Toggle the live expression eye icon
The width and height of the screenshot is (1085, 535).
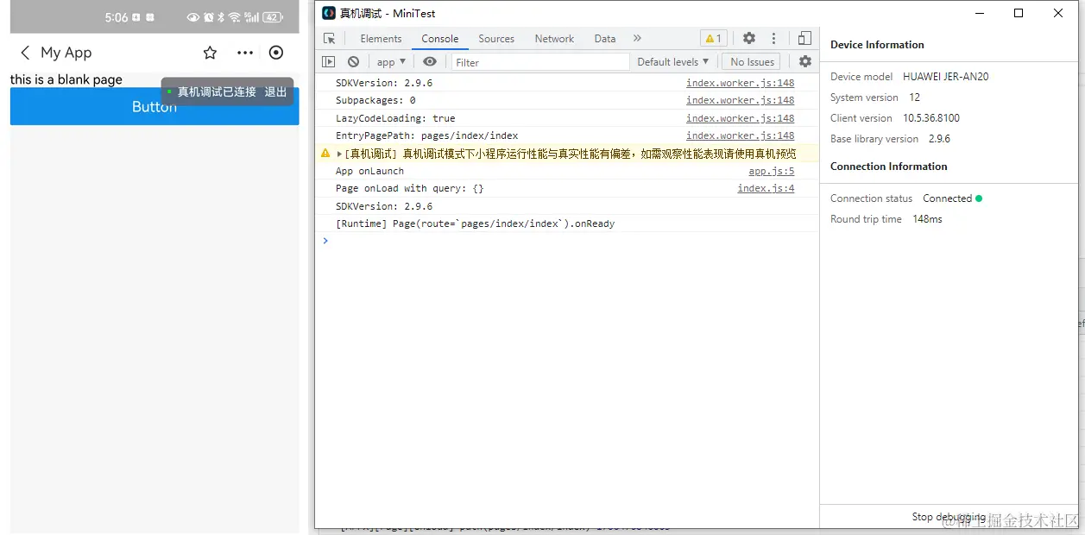click(x=430, y=62)
